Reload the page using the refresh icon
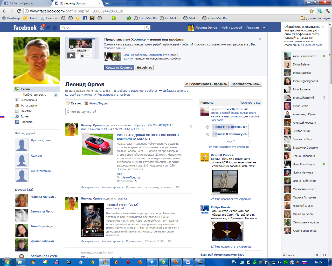This screenshot has width=332, height=266. click(x=19, y=11)
